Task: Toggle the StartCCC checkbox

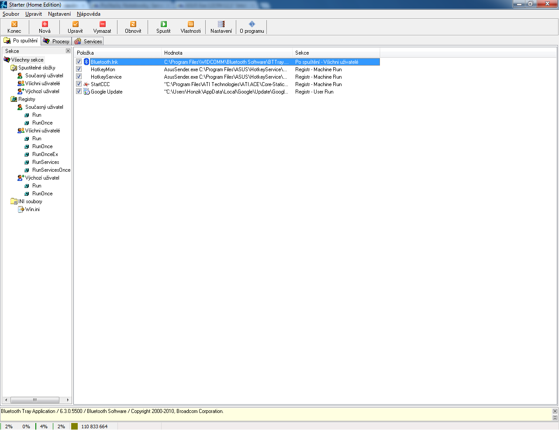Action: [x=79, y=84]
